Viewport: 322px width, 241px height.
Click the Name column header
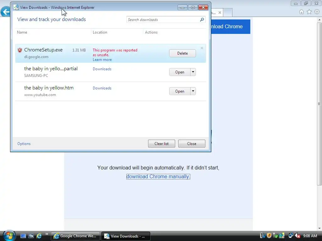click(22, 32)
